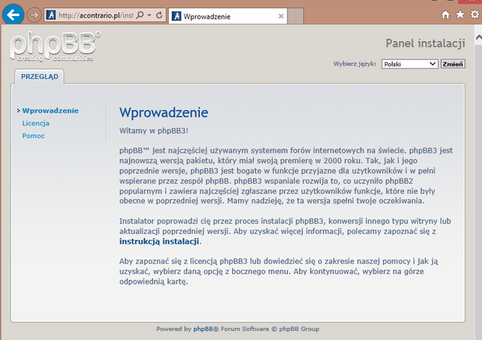This screenshot has width=482, height=340.
Task: Switch to the PRZEGLĄD tab
Action: [x=37, y=77]
